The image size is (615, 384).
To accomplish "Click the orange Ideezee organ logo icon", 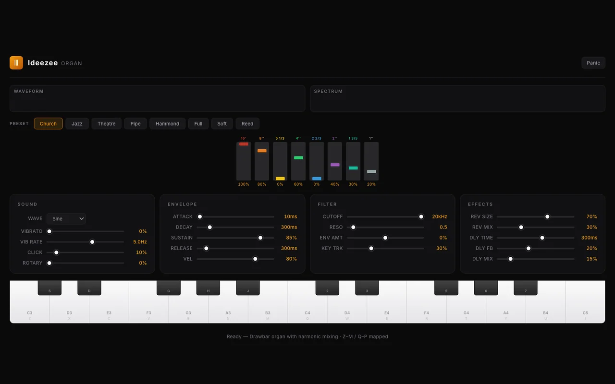I will point(16,63).
